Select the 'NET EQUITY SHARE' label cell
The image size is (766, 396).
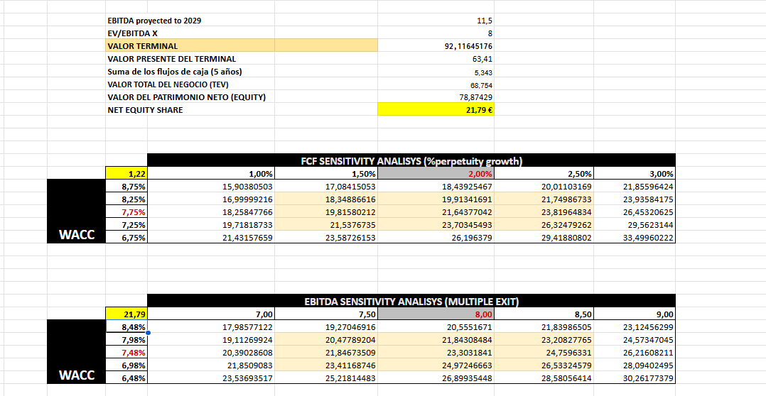[190, 110]
